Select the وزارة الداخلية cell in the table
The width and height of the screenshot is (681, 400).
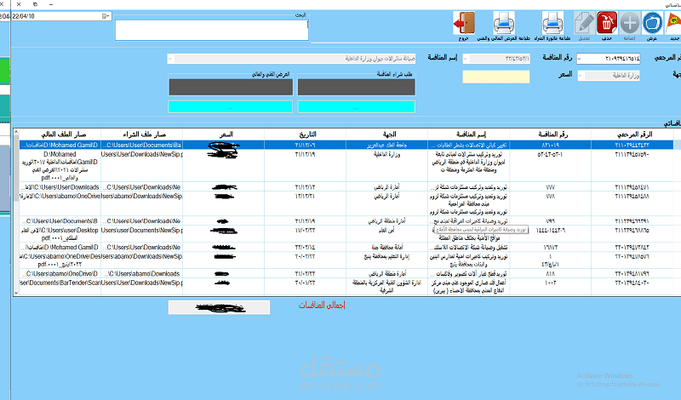tap(386, 166)
